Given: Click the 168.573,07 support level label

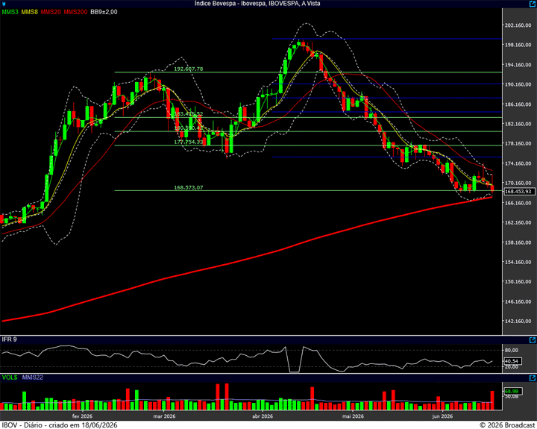Looking at the screenshot, I should (x=189, y=187).
